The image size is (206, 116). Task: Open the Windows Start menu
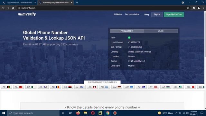4,113
